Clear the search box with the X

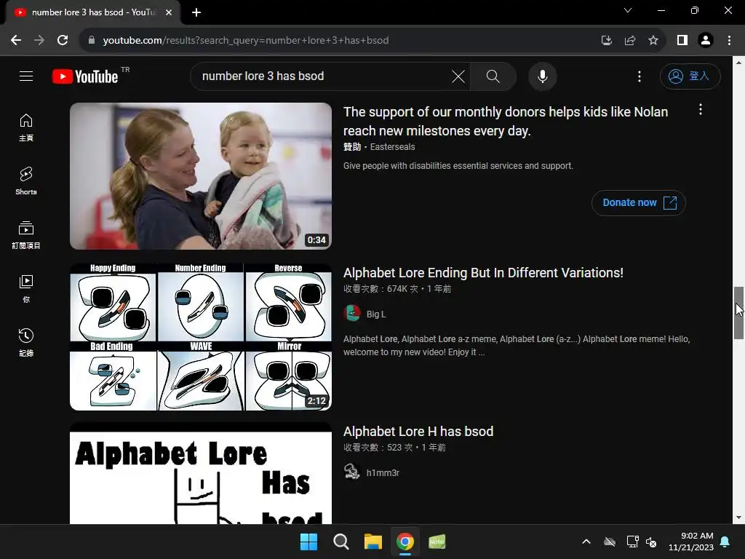click(458, 76)
